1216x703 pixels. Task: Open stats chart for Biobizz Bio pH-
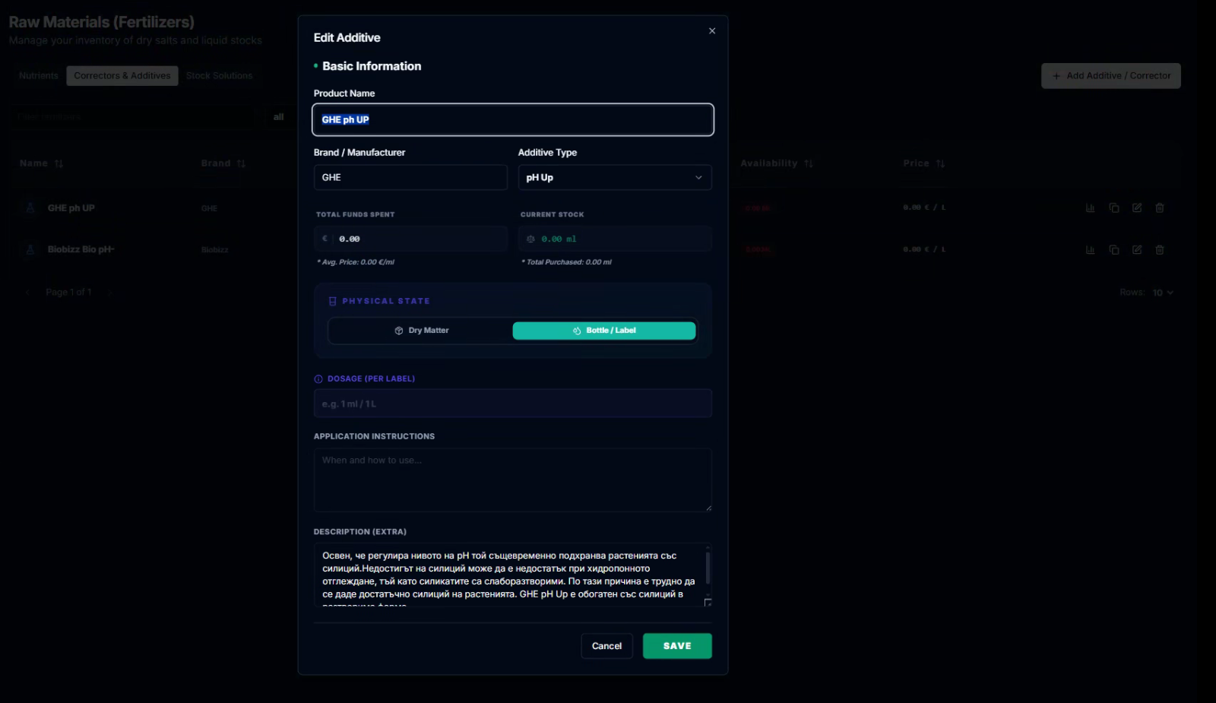tap(1091, 250)
